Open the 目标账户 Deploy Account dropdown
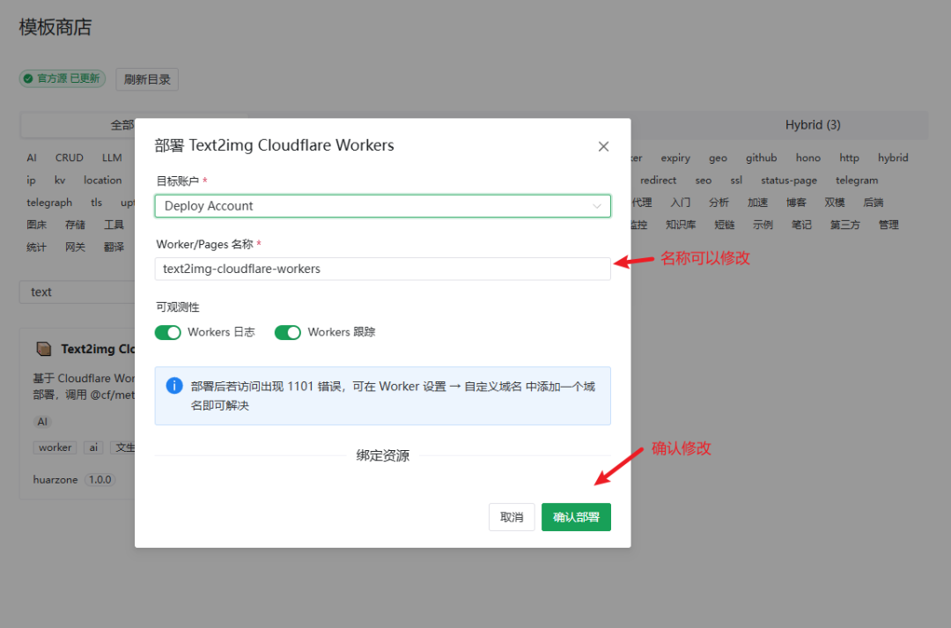 coord(383,206)
